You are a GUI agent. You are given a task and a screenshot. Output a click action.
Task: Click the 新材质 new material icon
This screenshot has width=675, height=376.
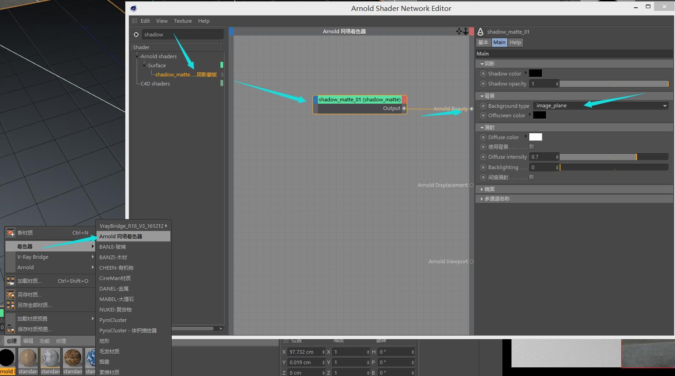coord(10,233)
